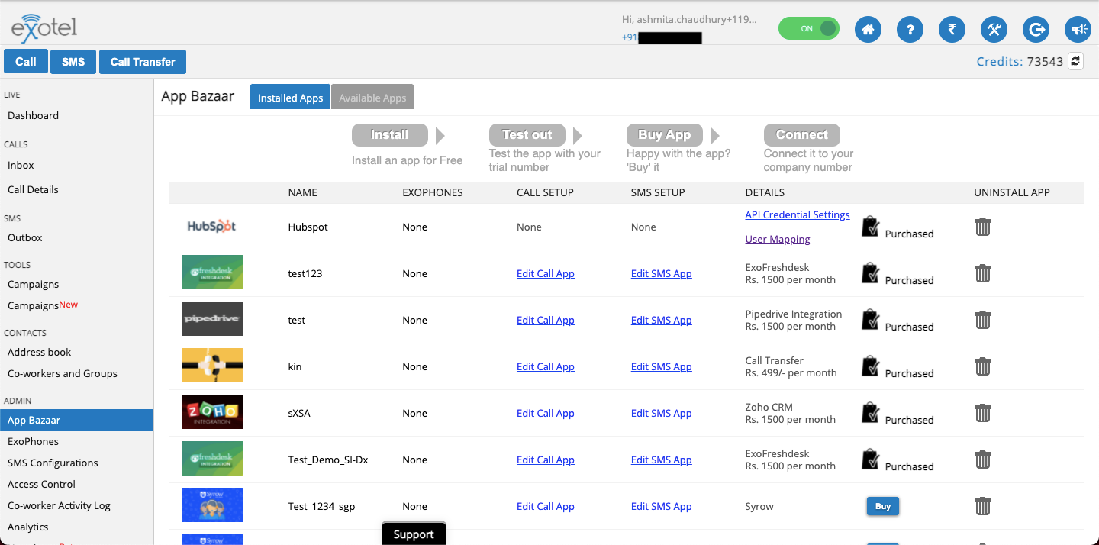Viewport: 1099px width, 545px height.
Task: Open the Campaigns New entry
Action: tap(43, 305)
